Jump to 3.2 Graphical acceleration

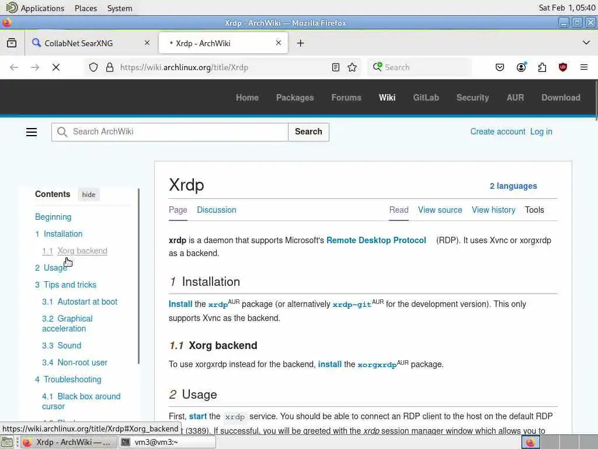68,323
